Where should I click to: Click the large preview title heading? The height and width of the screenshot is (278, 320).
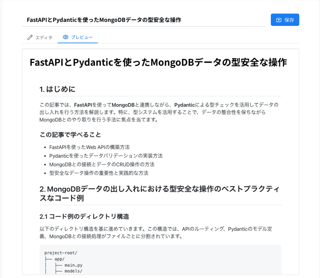coord(158,62)
